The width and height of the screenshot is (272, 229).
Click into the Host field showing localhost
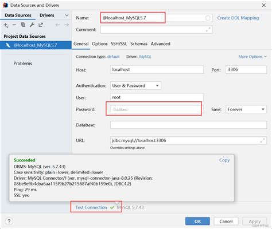point(157,70)
